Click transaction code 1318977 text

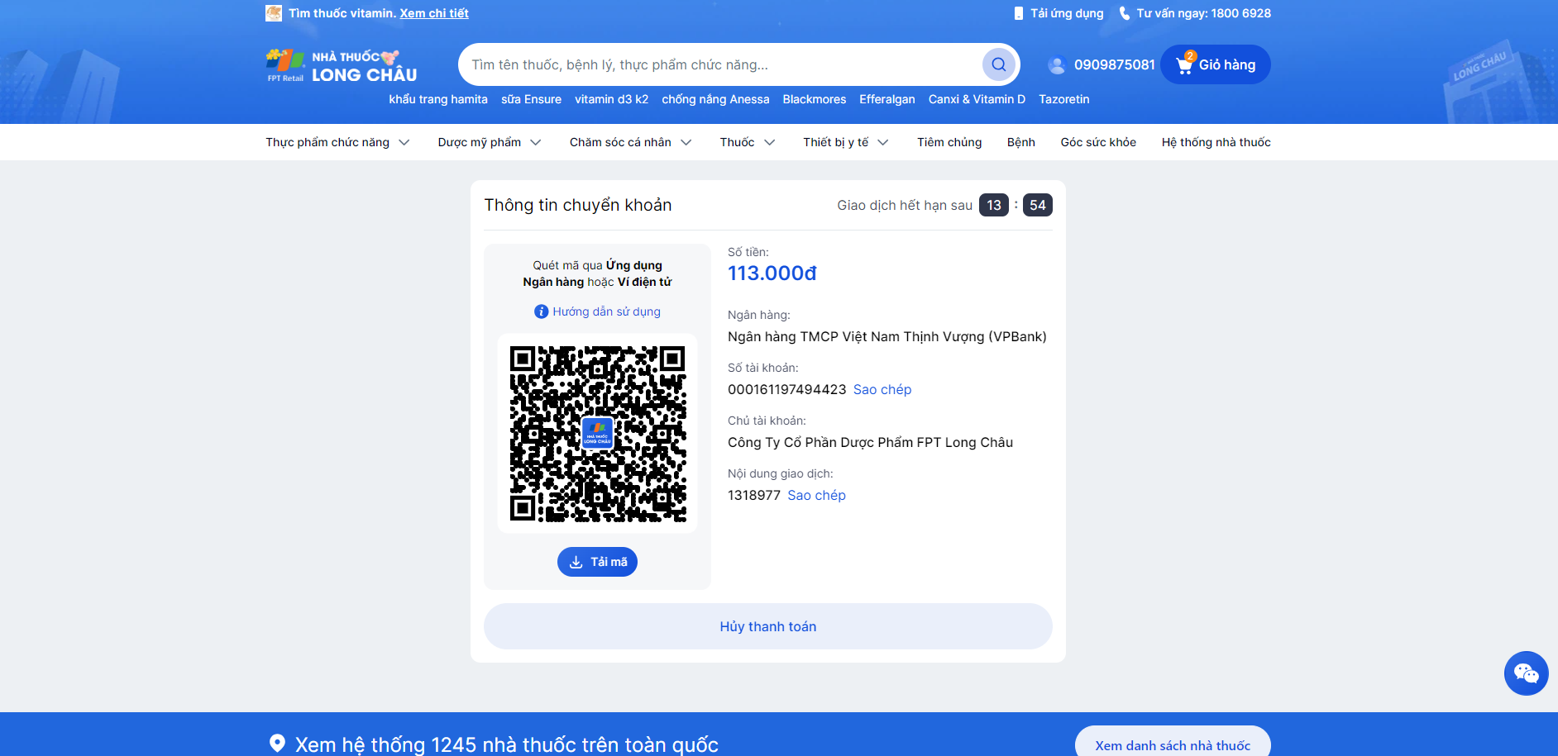click(754, 495)
